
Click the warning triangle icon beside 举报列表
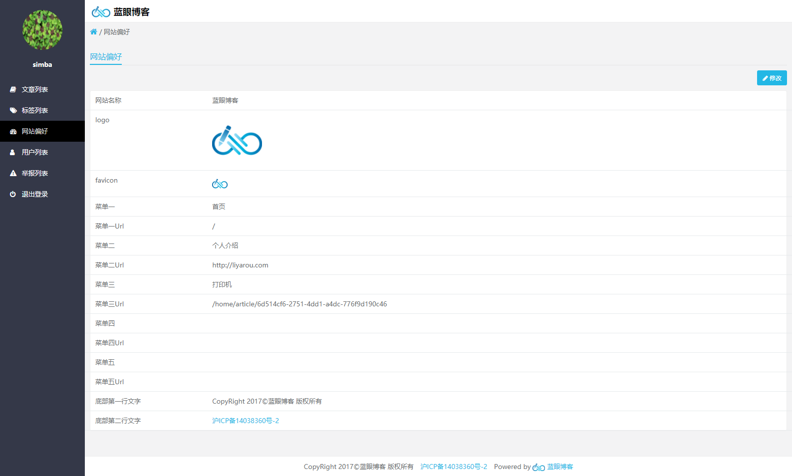13,173
